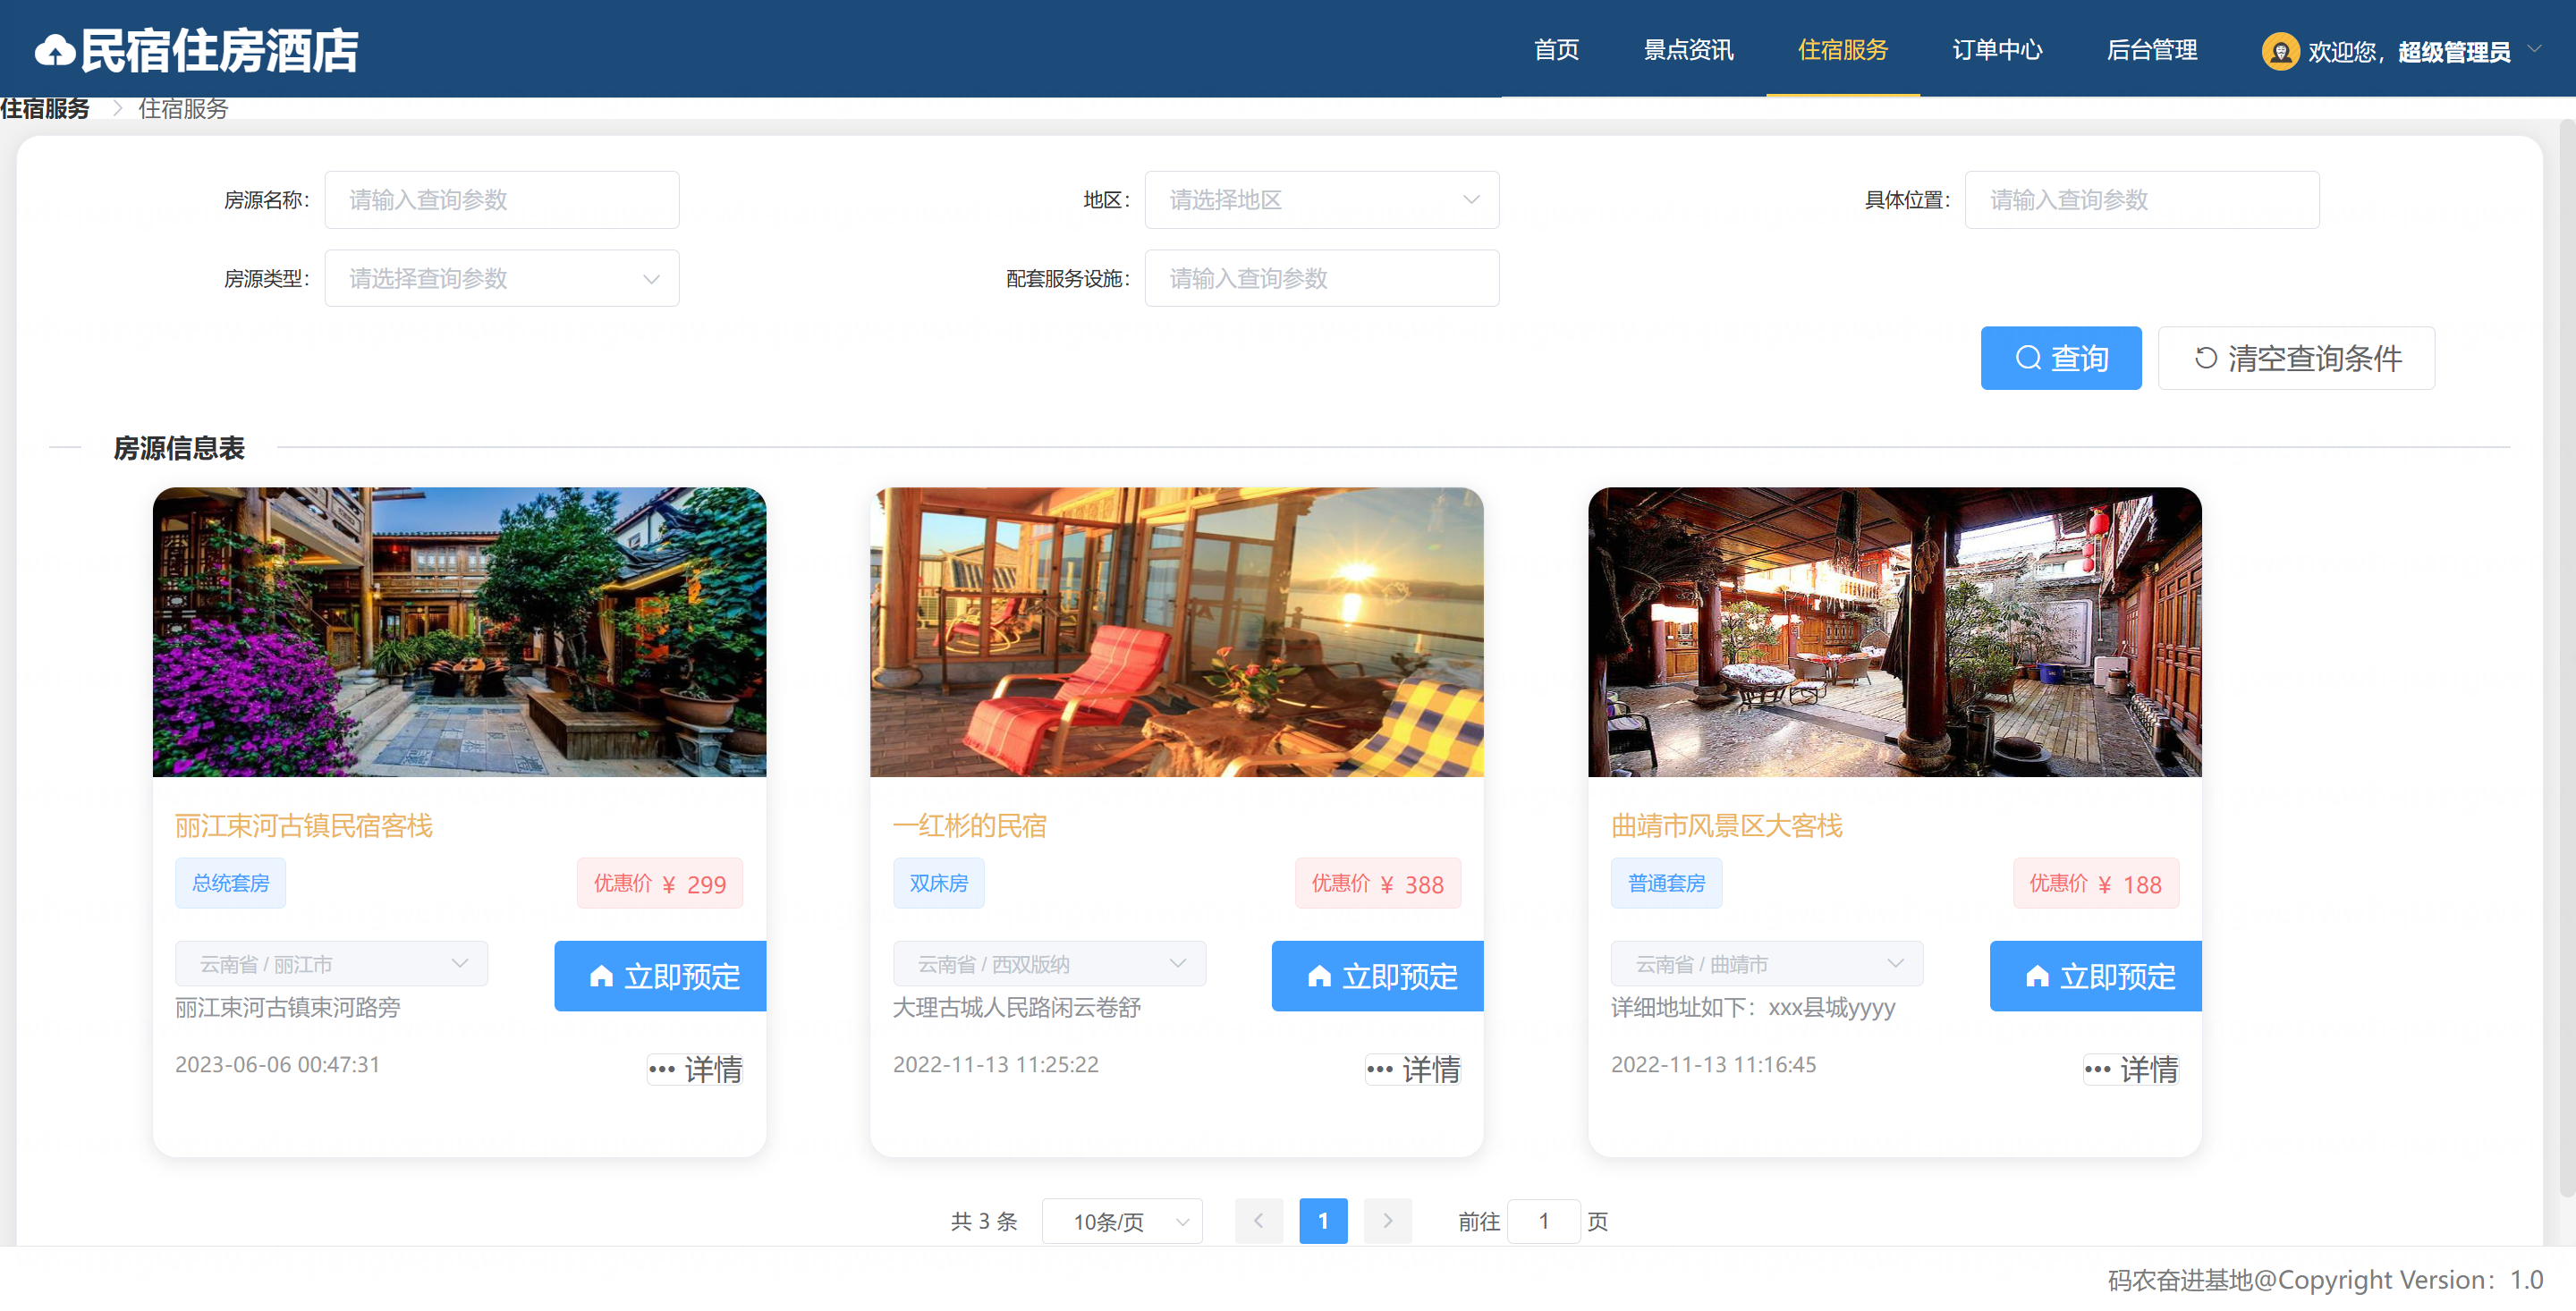Open the 后台管理 menu item
Screen dimensions: 2576x1311
coord(2151,50)
